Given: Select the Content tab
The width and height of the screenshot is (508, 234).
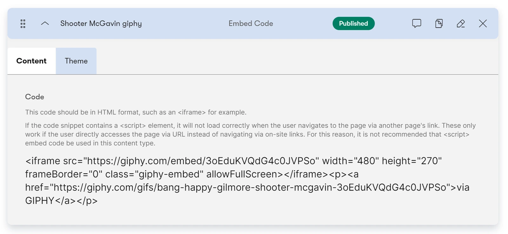Looking at the screenshot, I should (x=31, y=61).
